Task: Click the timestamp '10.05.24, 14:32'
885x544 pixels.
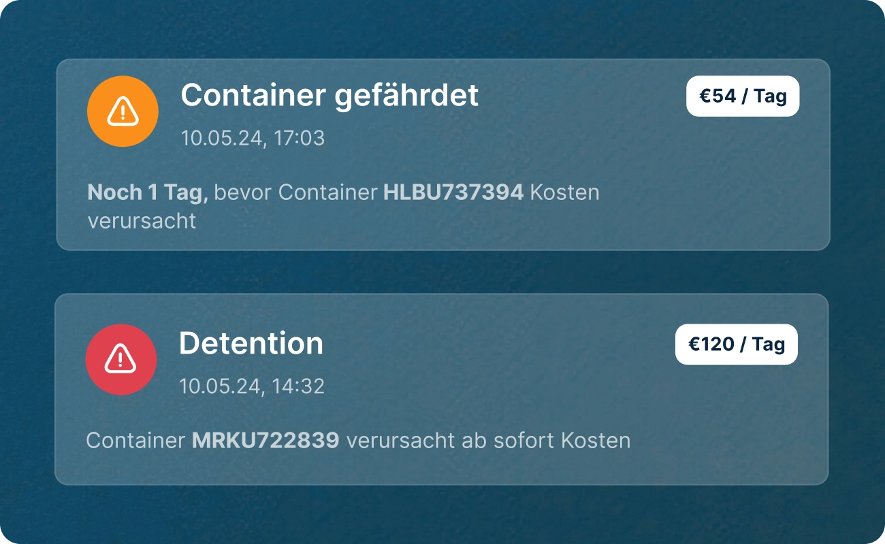Action: [253, 386]
